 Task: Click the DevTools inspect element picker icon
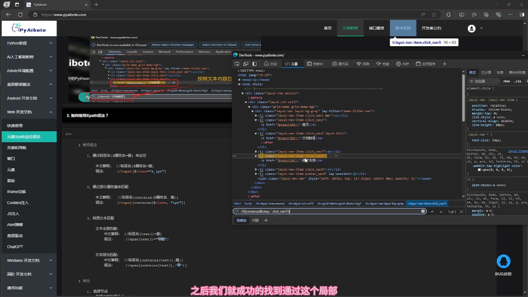[237, 64]
